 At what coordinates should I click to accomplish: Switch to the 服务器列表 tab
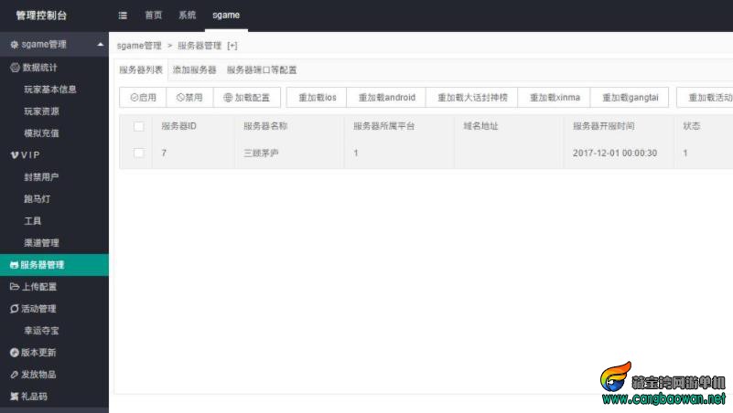tap(141, 70)
